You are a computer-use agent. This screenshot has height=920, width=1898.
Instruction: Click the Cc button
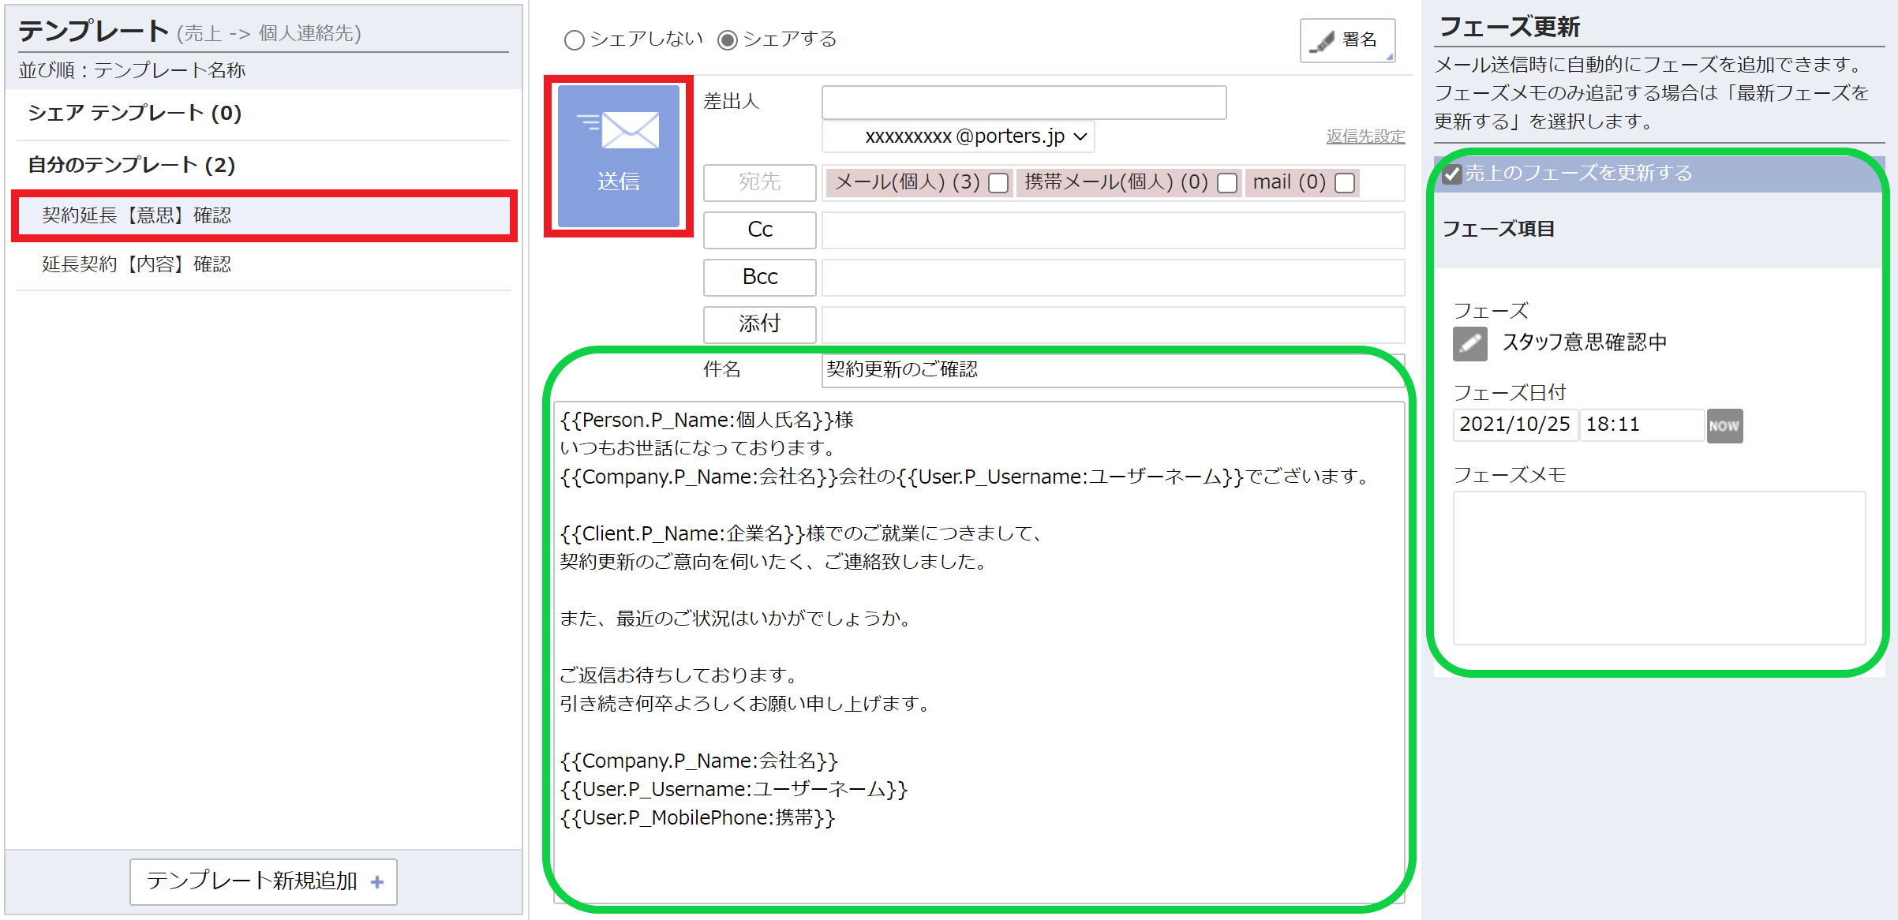tap(759, 230)
